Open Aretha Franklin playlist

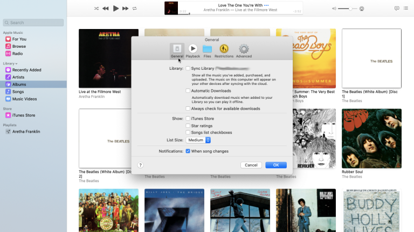pos(26,132)
